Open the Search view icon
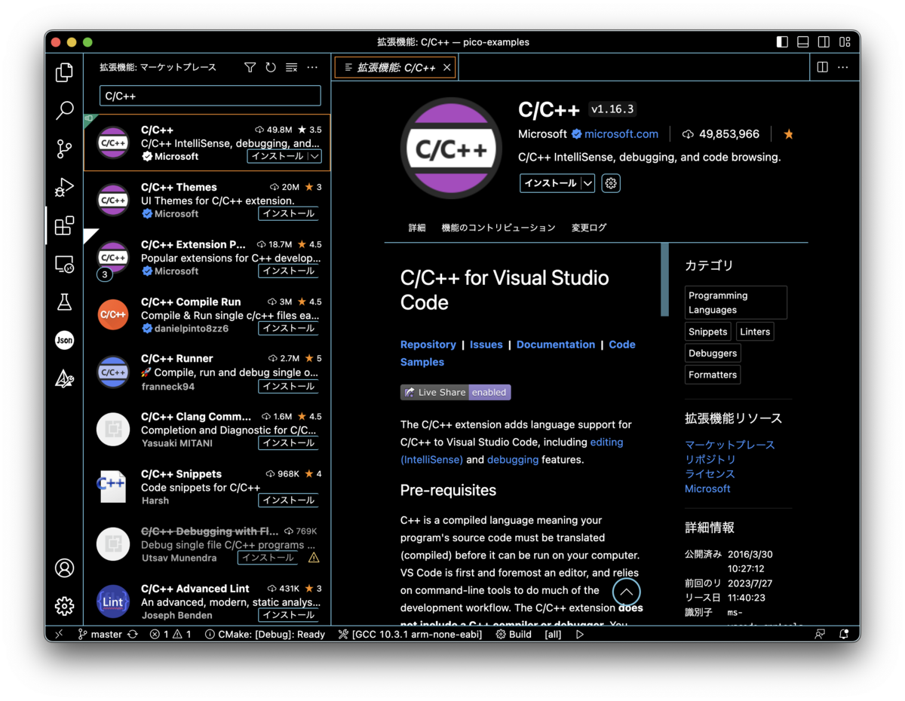This screenshot has width=905, height=701. 64,110
